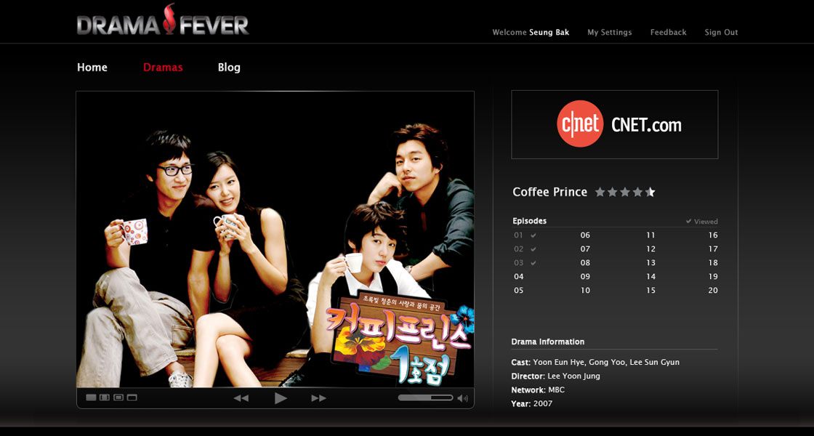The width and height of the screenshot is (814, 436).
Task: Go to the Home page
Action: tap(92, 68)
